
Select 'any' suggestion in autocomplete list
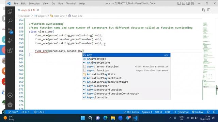point(126,55)
